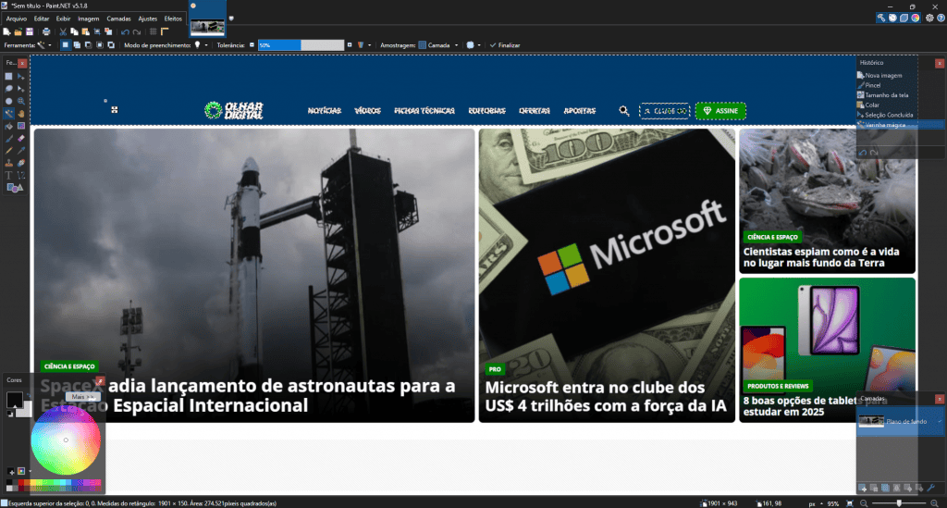The width and height of the screenshot is (947, 508).
Task: Click the Copy toolbar icon
Action: [x=74, y=31]
